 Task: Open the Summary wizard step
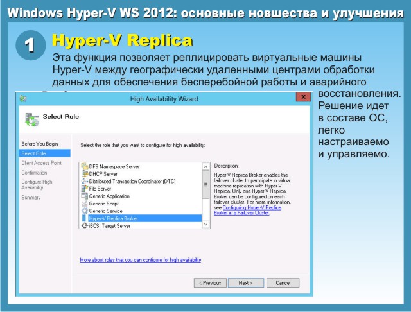click(x=31, y=198)
